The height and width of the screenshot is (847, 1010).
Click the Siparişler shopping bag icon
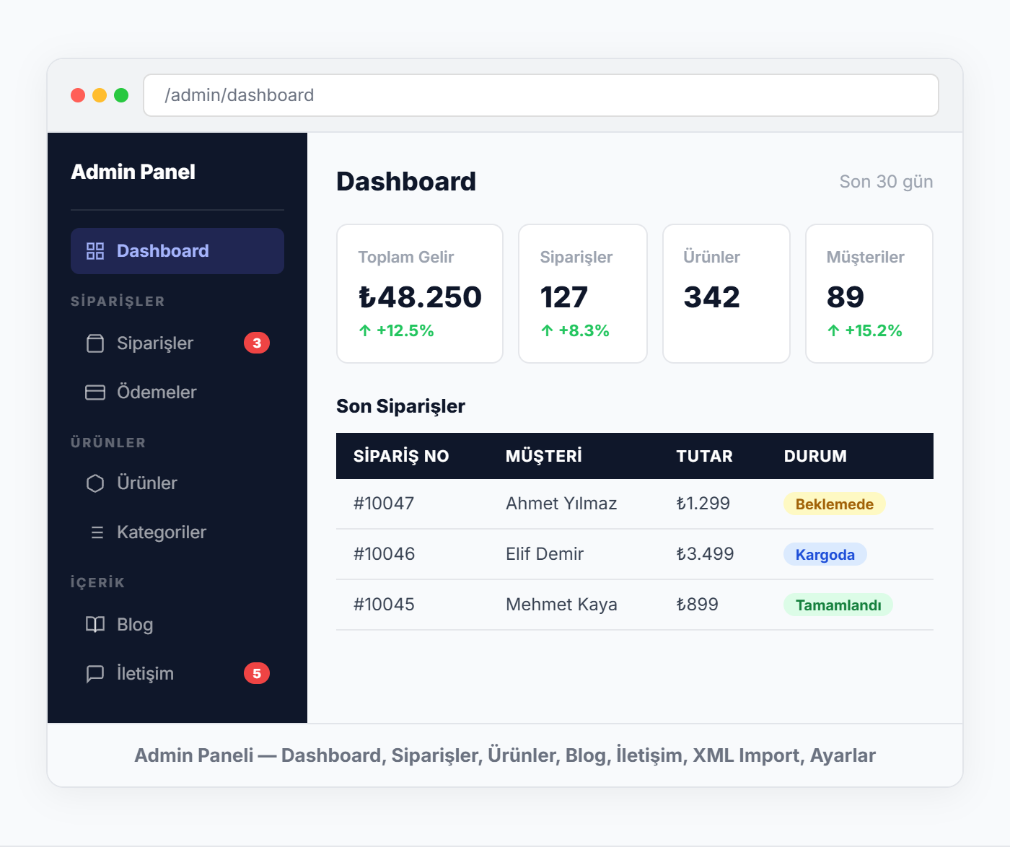[x=95, y=343]
